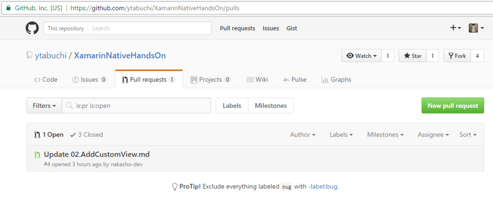
Task: Expand the Labels filter dropdown in list header
Action: (341, 135)
